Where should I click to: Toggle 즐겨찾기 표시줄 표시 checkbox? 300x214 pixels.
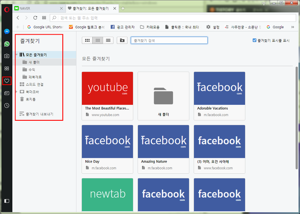[x=255, y=40]
